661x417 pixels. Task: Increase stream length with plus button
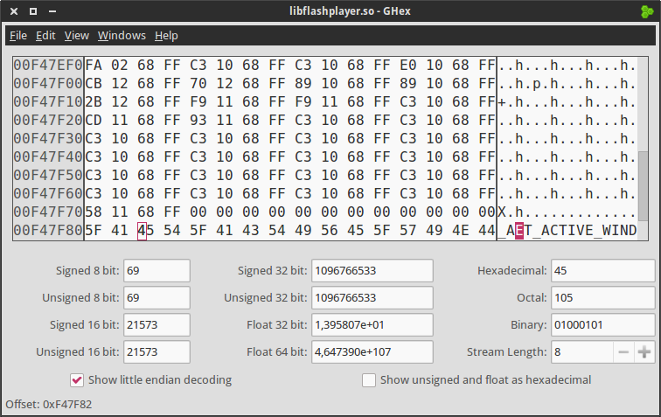[x=644, y=351]
